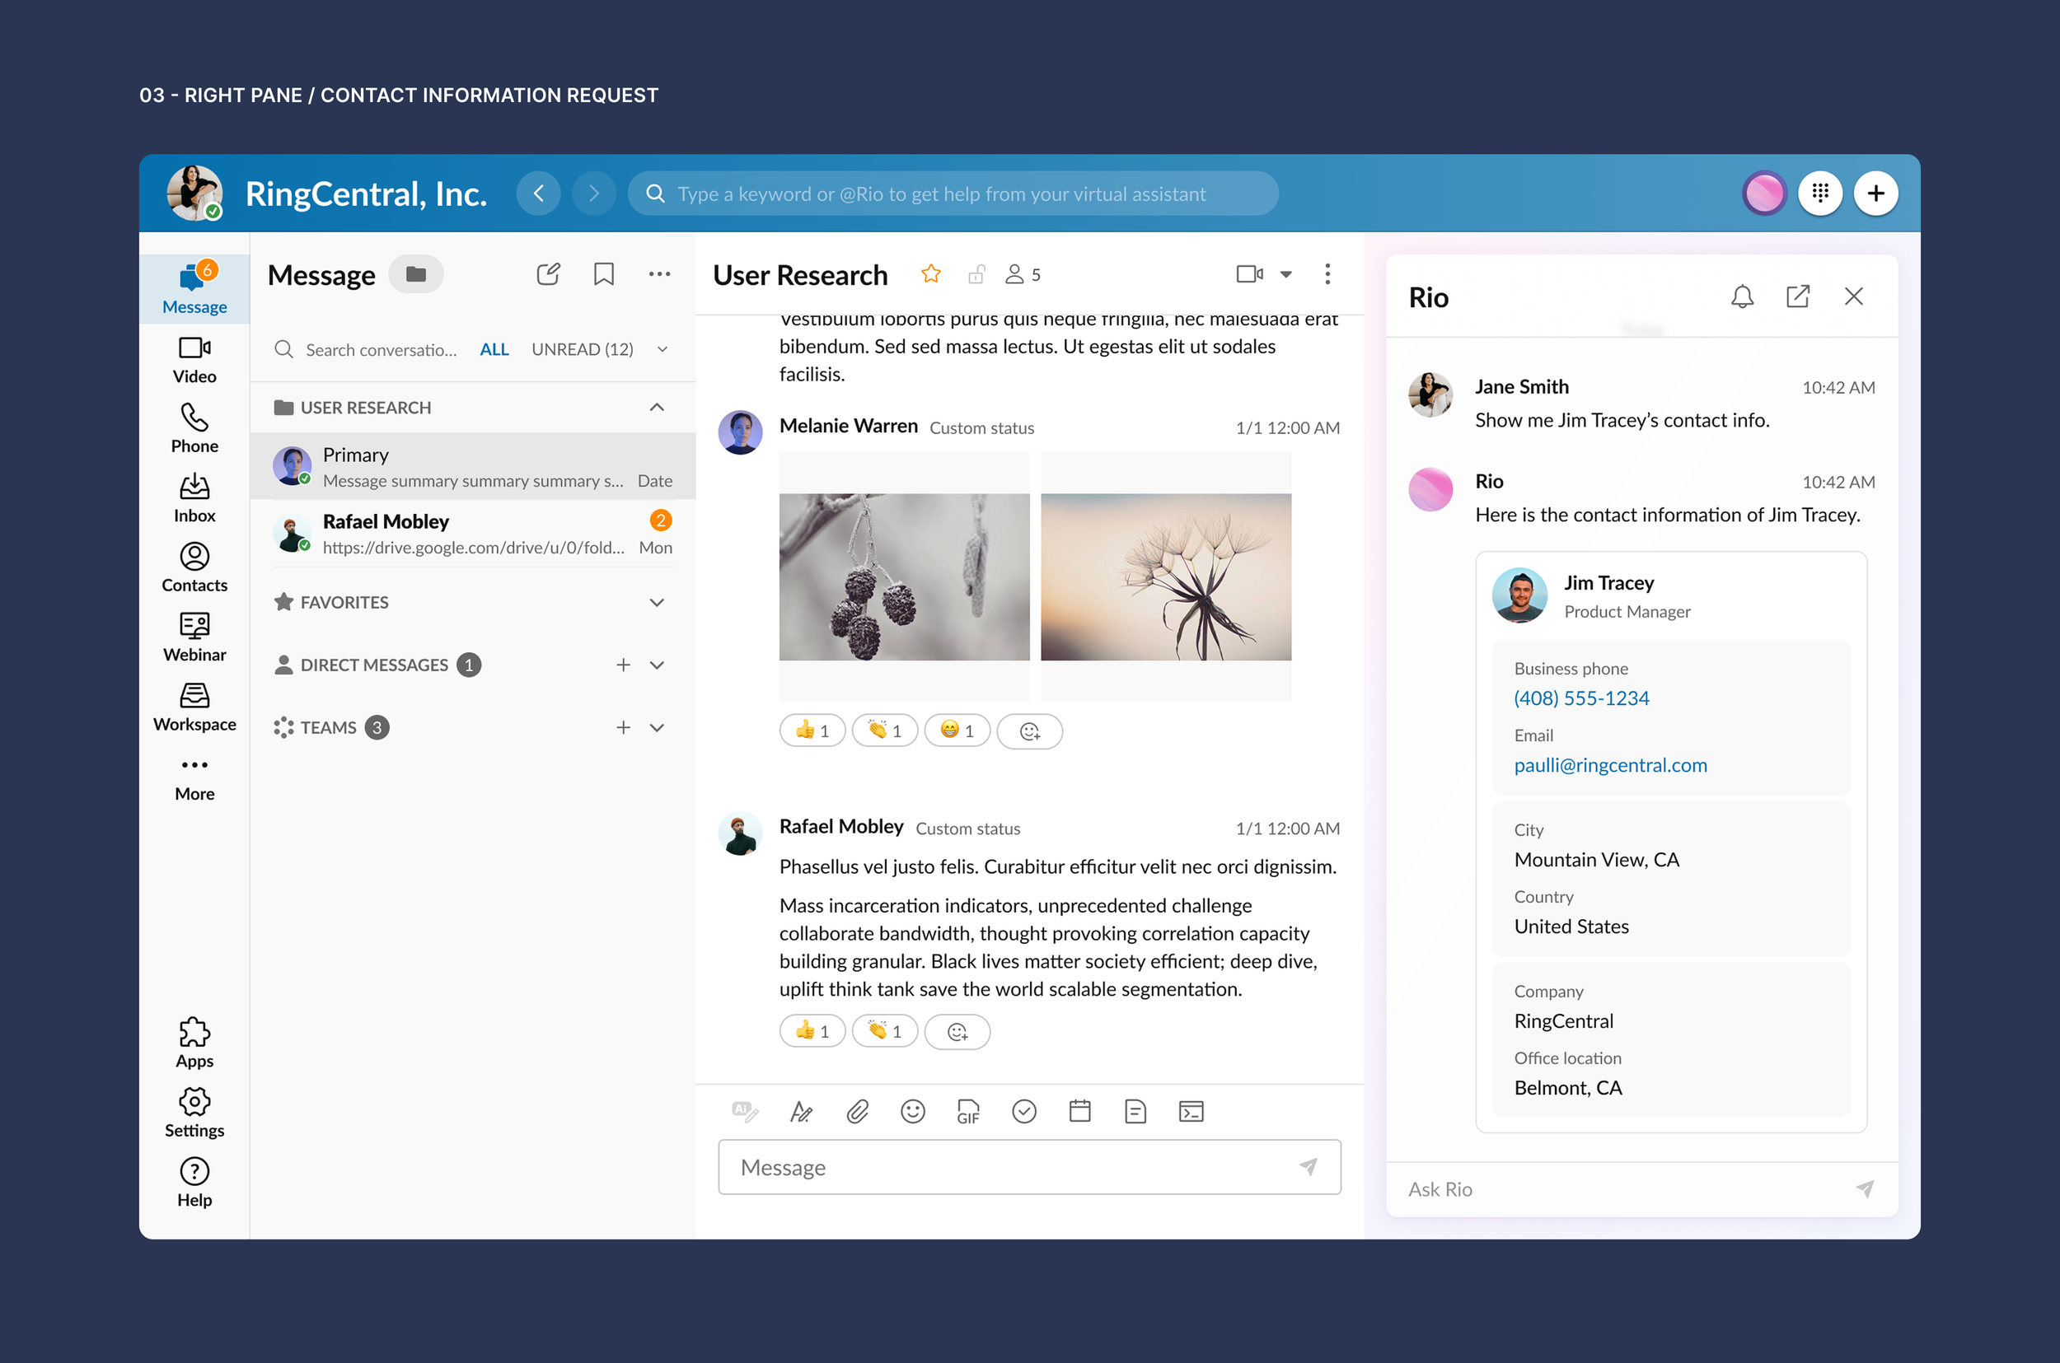Open the dial pad icon in header
Image resolution: width=2060 pixels, height=1363 pixels.
(x=1819, y=193)
